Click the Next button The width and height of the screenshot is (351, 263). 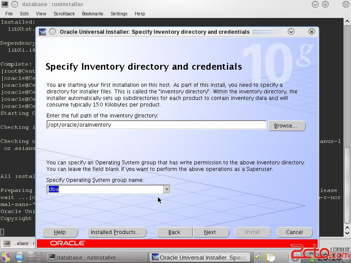pyautogui.click(x=211, y=232)
